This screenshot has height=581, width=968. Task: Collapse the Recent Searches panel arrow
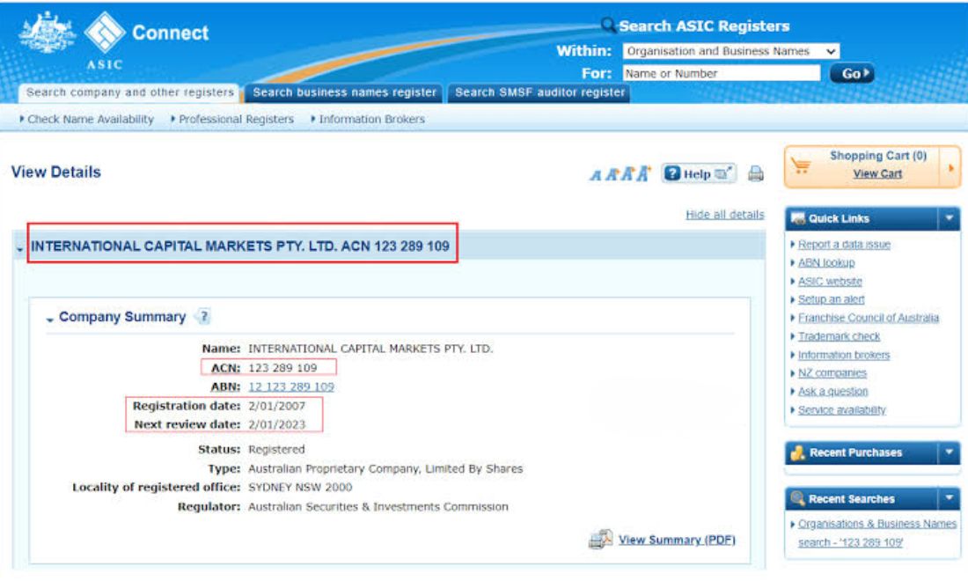tap(949, 498)
